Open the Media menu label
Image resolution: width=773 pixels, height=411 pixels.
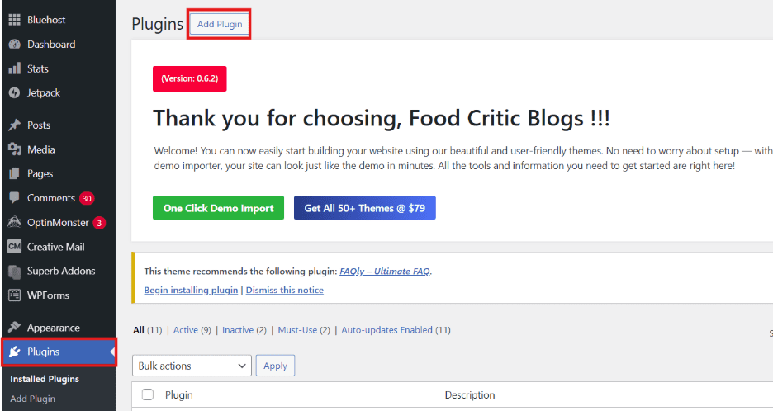pyautogui.click(x=41, y=149)
